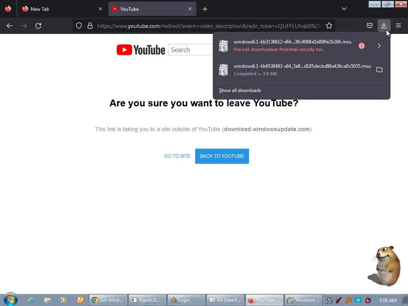Close the YouTube tab
The image size is (408, 306).
click(190, 9)
